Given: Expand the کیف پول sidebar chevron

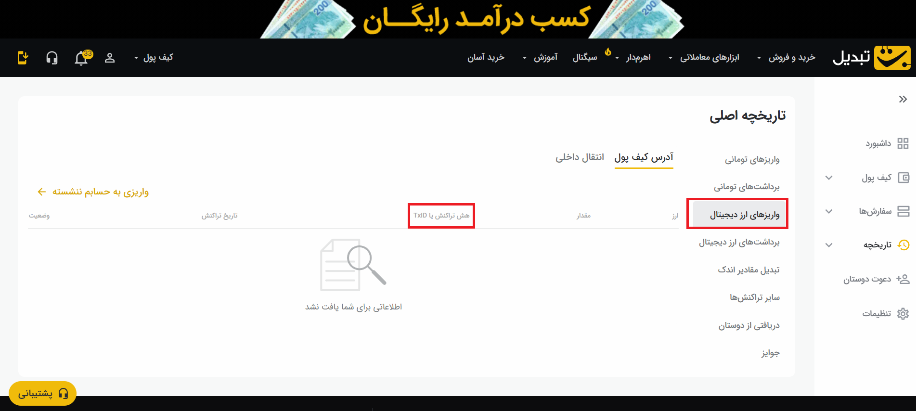Looking at the screenshot, I should (829, 178).
